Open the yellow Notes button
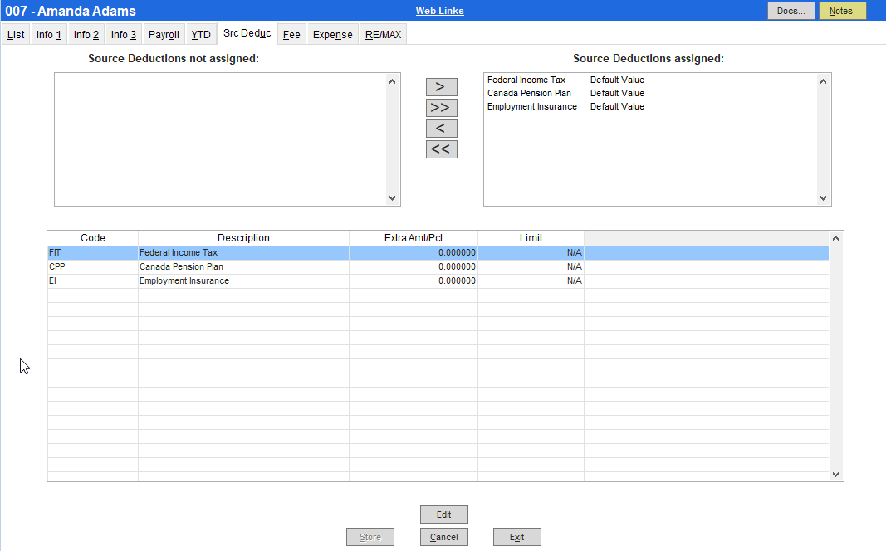Image resolution: width=886 pixels, height=551 pixels. pos(841,11)
